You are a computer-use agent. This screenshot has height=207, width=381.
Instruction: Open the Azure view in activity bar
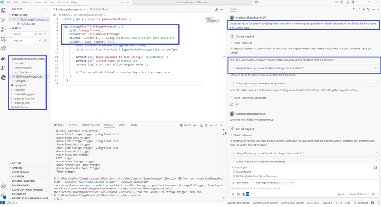click(x=3, y=68)
